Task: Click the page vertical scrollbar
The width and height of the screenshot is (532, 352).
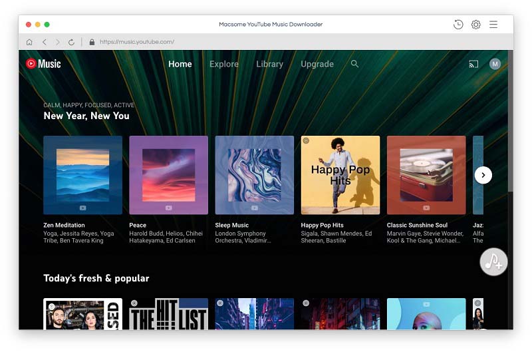Action: pos(510,121)
